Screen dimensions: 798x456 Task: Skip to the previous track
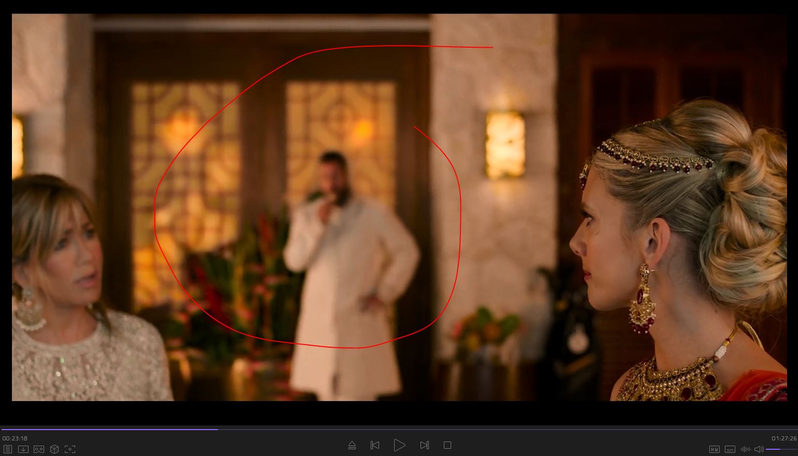point(375,445)
